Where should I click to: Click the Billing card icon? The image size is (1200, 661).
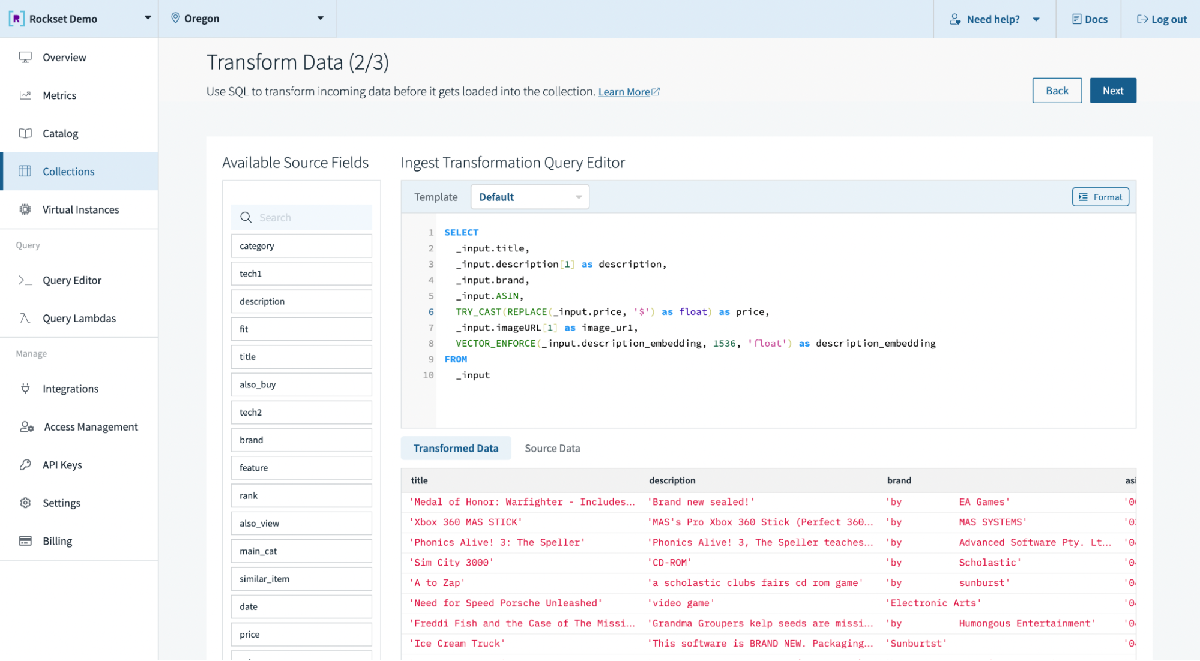click(25, 541)
